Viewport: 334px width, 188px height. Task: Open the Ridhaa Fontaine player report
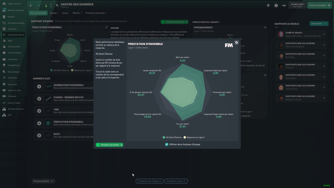click(301, 98)
